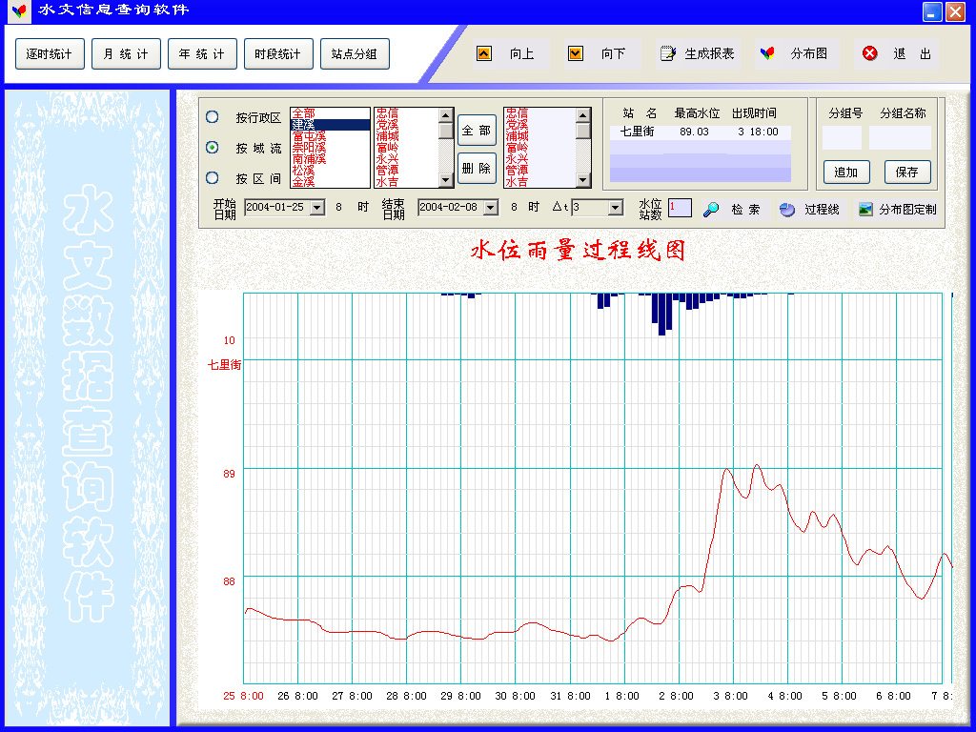Select the 按区间 radio button
The image size is (976, 732).
[213, 178]
